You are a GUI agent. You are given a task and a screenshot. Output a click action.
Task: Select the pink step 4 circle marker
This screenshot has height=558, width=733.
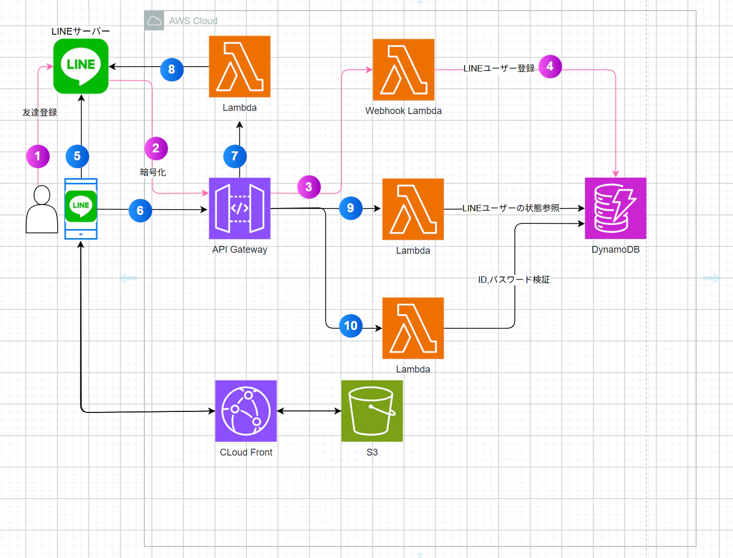[550, 67]
